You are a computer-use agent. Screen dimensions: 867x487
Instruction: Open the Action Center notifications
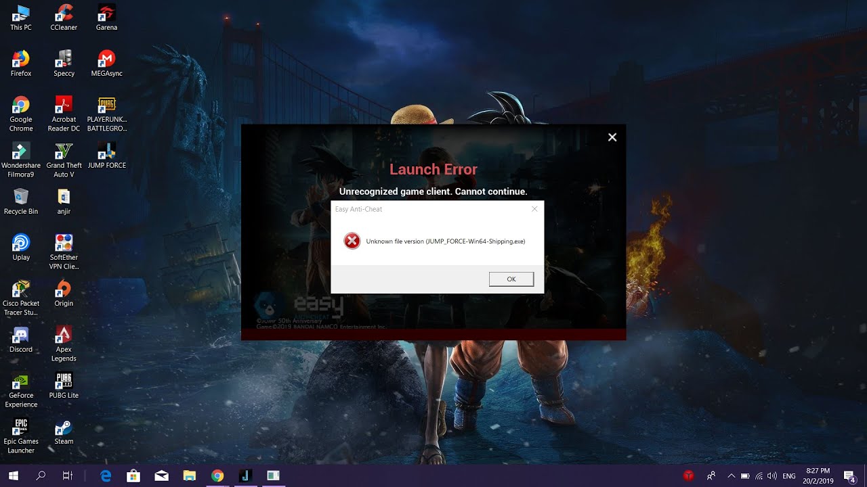849,476
